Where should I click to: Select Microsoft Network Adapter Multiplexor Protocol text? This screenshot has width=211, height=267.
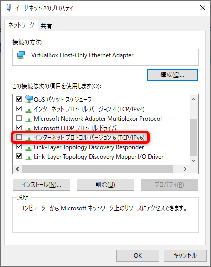(98, 119)
